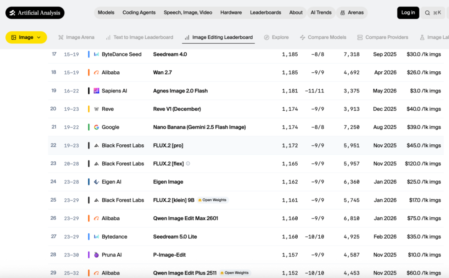Viewport: 449px width, 278px height.
Task: Open the Hardware menu
Action: pyautogui.click(x=231, y=12)
